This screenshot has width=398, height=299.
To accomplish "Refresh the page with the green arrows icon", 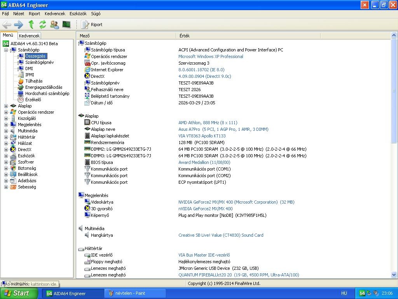I will click(x=43, y=25).
